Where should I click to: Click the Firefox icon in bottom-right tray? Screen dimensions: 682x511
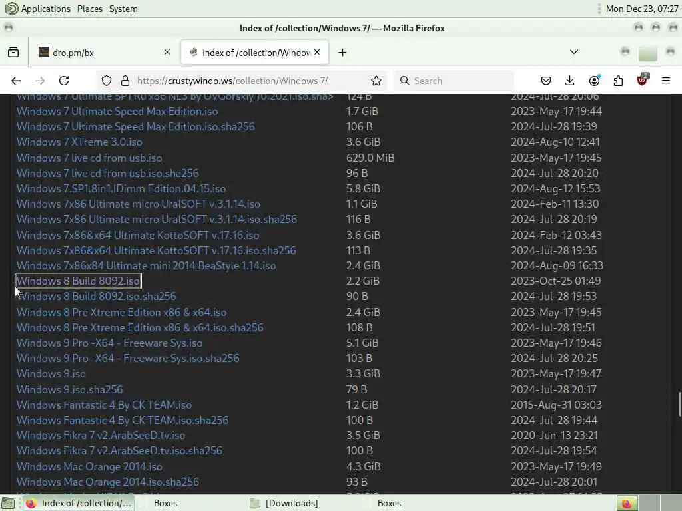click(x=627, y=504)
